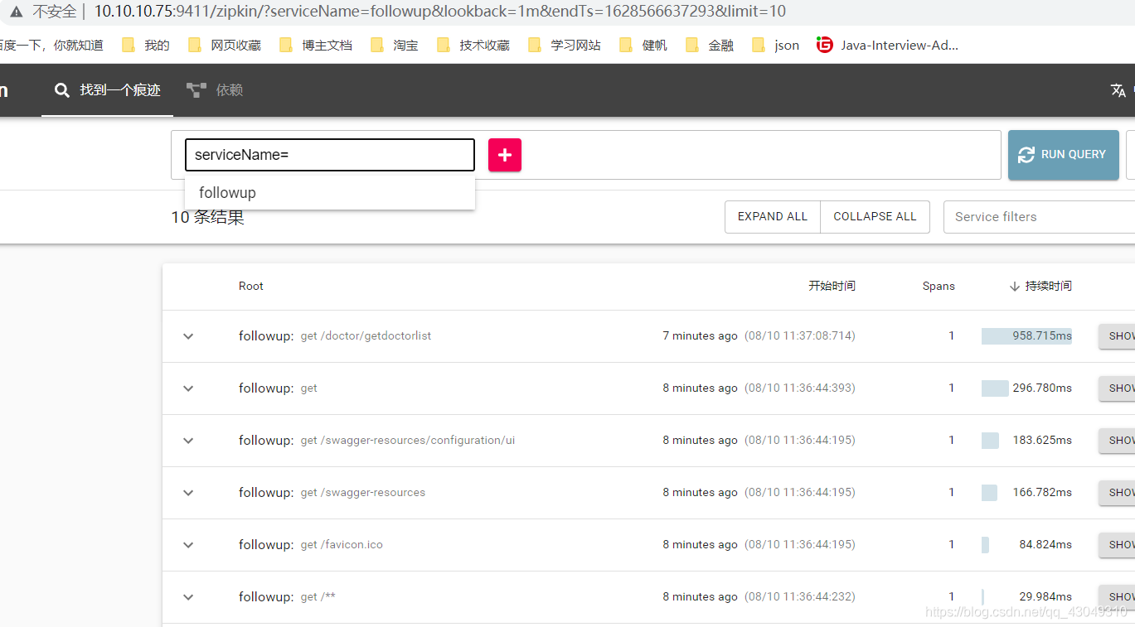Open the 金融 bookmark folder

coord(710,45)
